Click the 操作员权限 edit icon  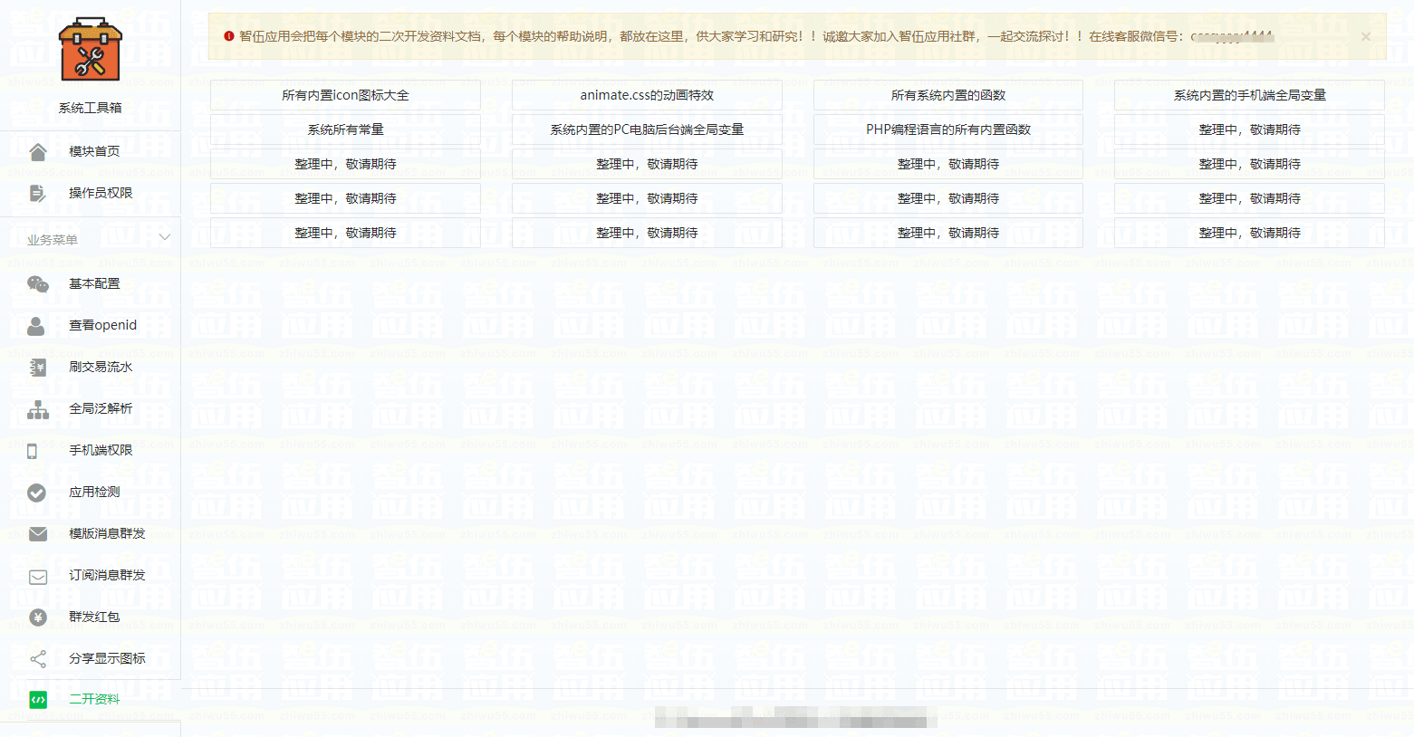click(37, 192)
